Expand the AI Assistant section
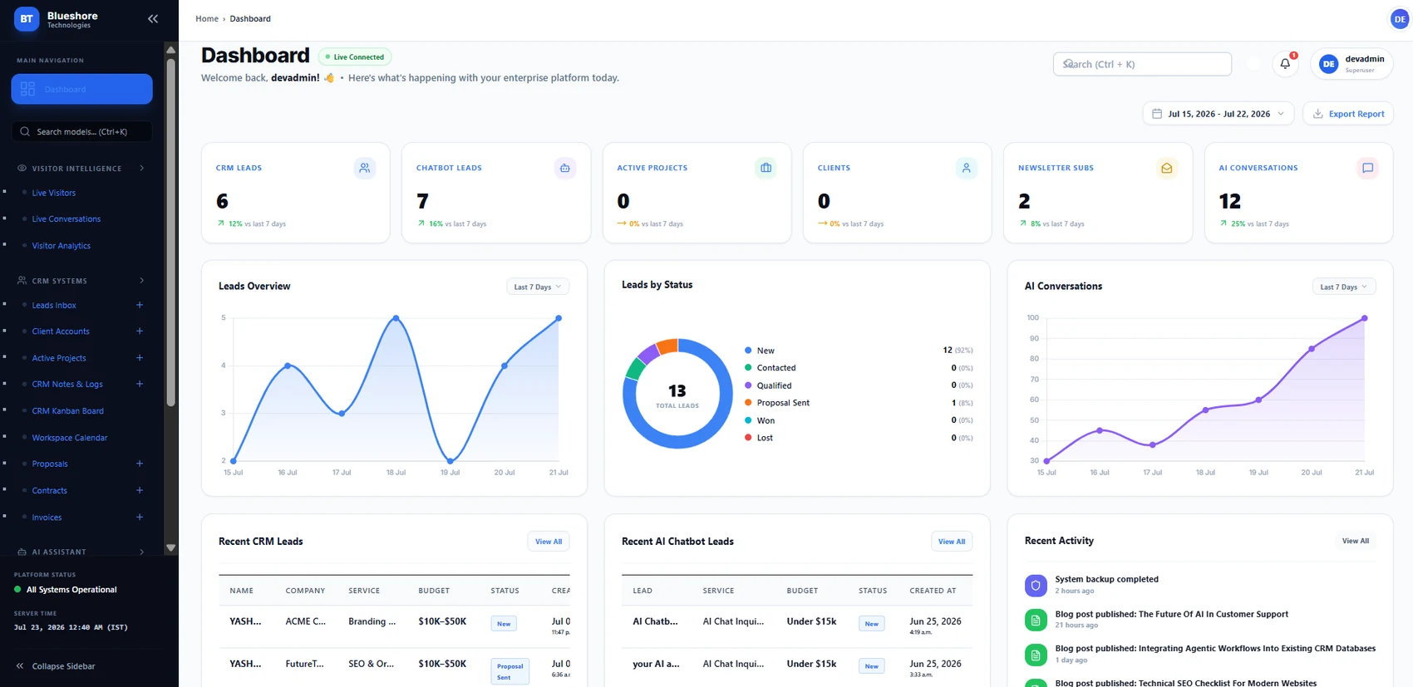 [x=81, y=552]
